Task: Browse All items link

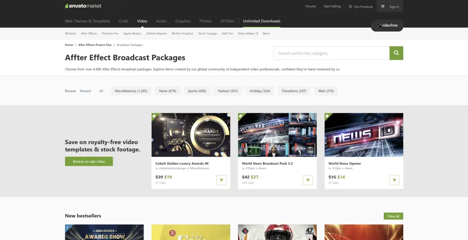Action: coord(101,91)
